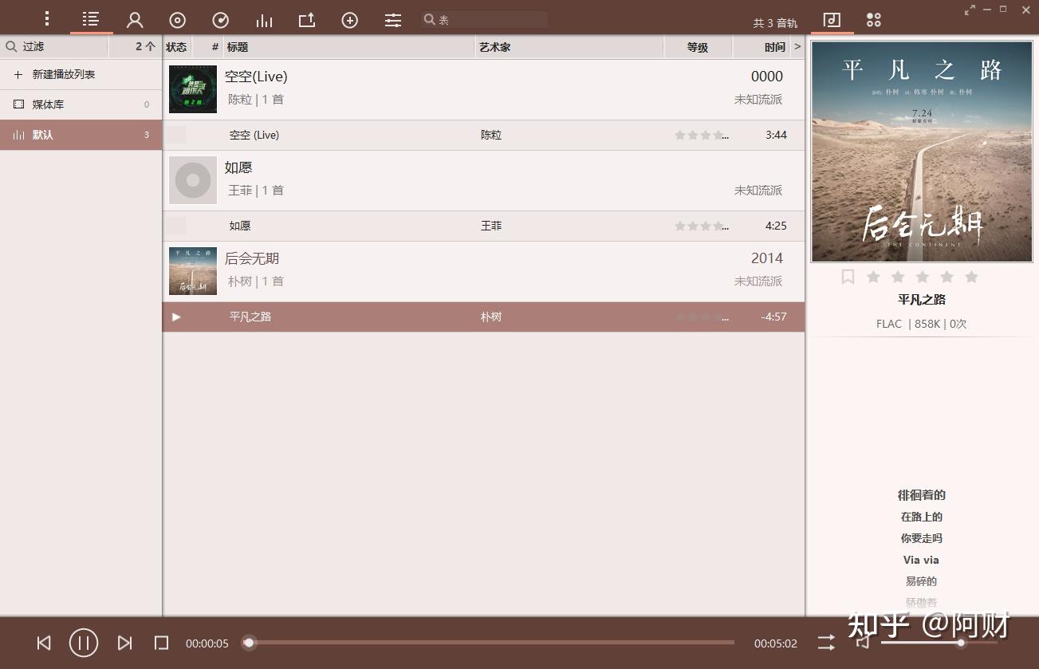
Task: Click the play indicator on the 平凡之路 row
Action: click(176, 317)
